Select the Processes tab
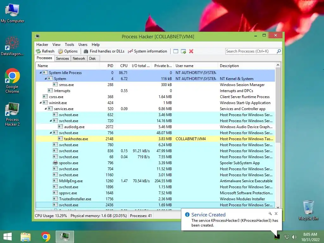Image resolution: width=324 pixels, height=243 pixels. (x=44, y=58)
